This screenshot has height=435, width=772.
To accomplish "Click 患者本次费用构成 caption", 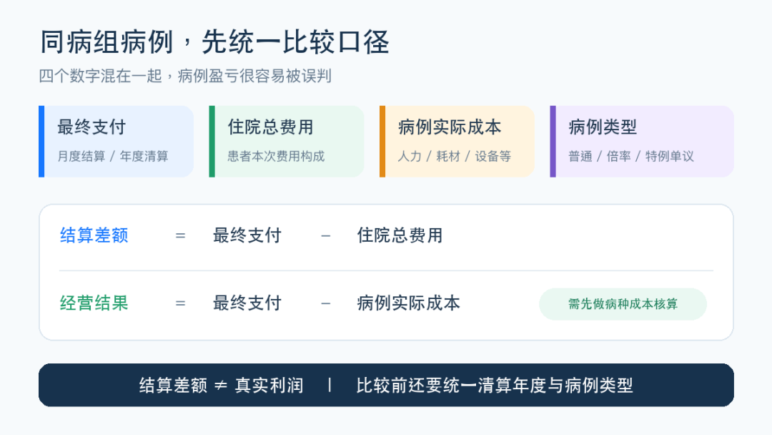I will click(x=276, y=157).
